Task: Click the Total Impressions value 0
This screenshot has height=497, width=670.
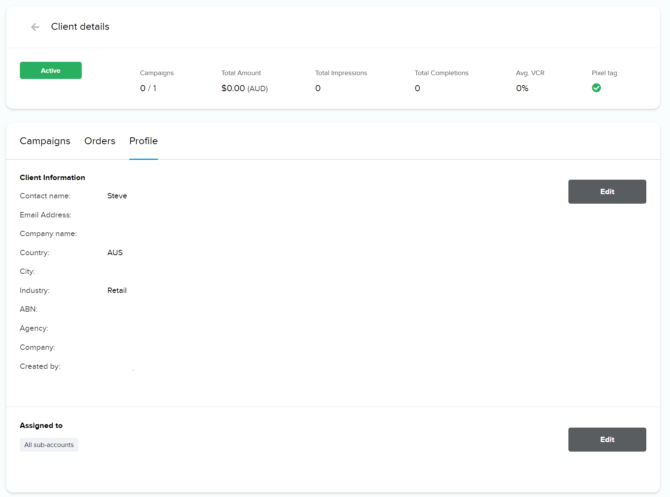Action: coord(318,88)
